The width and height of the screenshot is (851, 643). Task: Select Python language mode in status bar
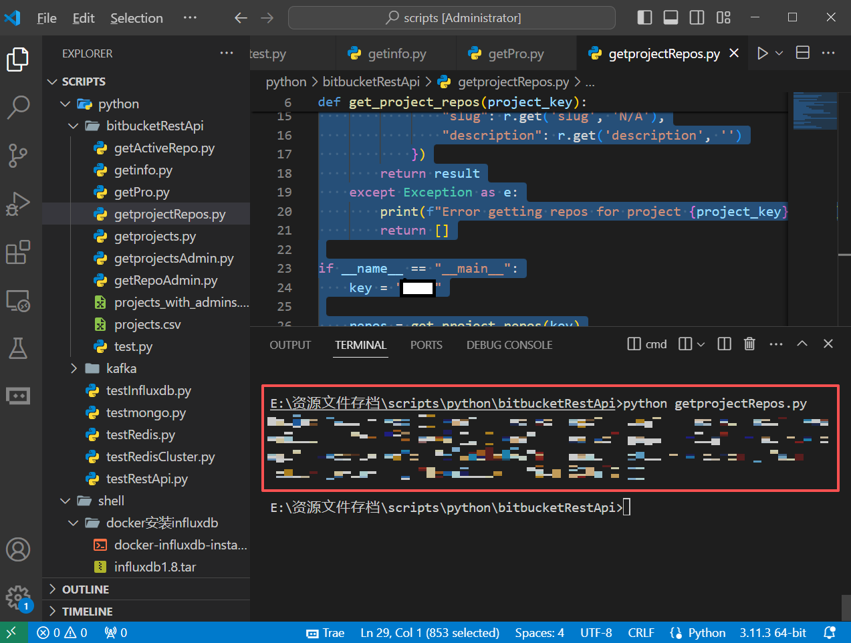pos(707,632)
